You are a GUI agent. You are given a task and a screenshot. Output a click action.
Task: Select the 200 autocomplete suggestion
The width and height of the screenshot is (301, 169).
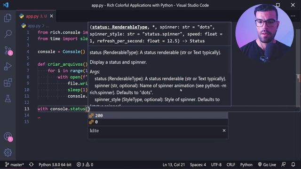158,115
